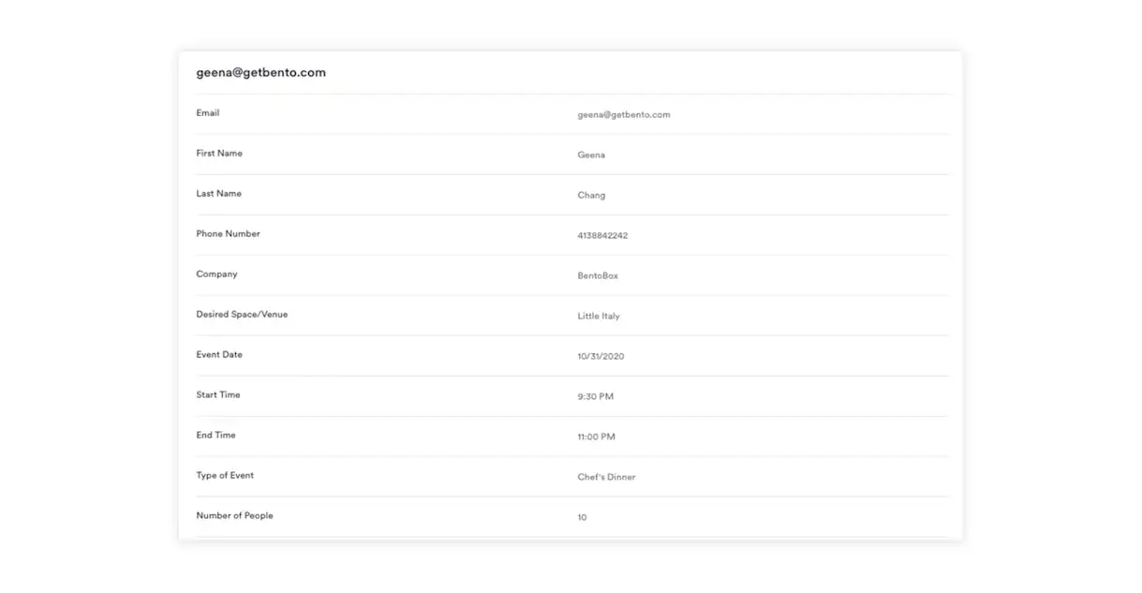This screenshot has height=593, width=1142.
Task: Click the Type of Event label
Action: (x=225, y=475)
